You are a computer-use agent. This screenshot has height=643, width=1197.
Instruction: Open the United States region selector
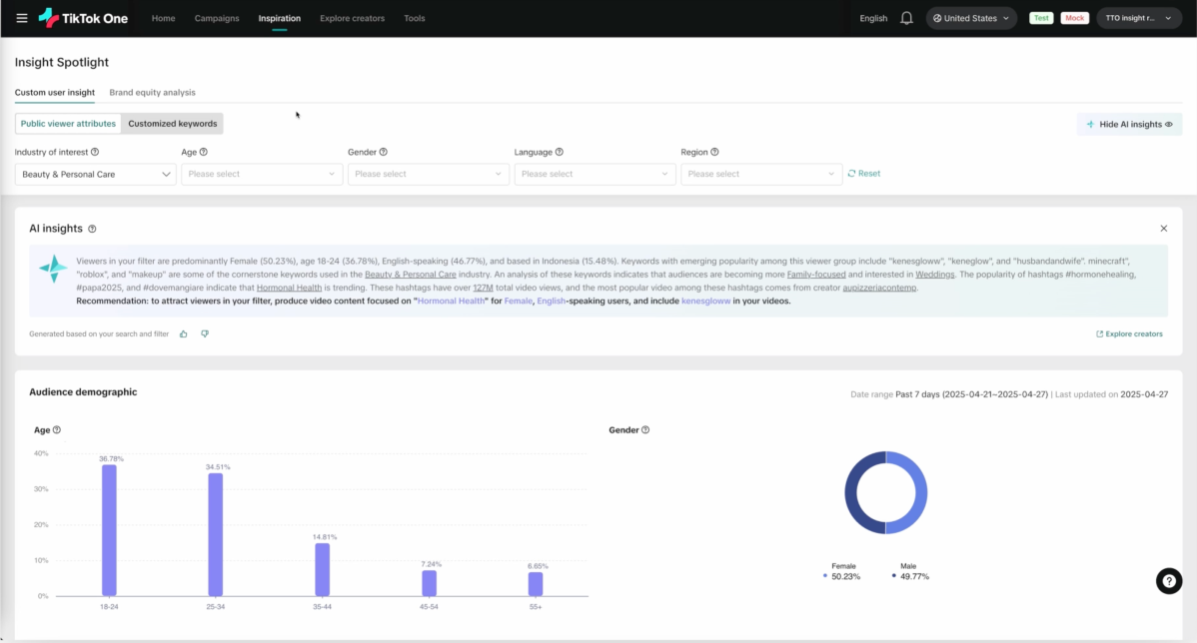pos(970,18)
